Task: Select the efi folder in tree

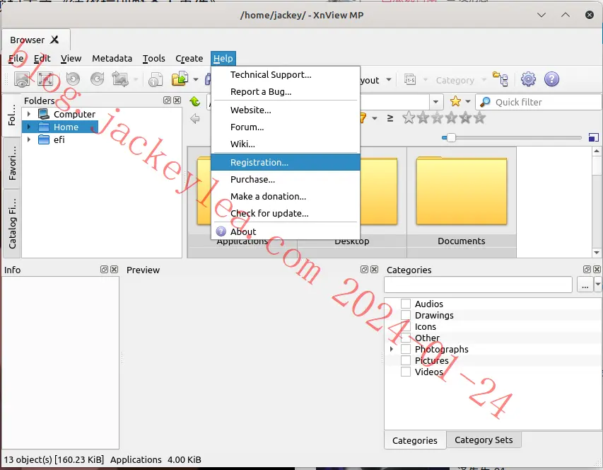Action: point(59,139)
